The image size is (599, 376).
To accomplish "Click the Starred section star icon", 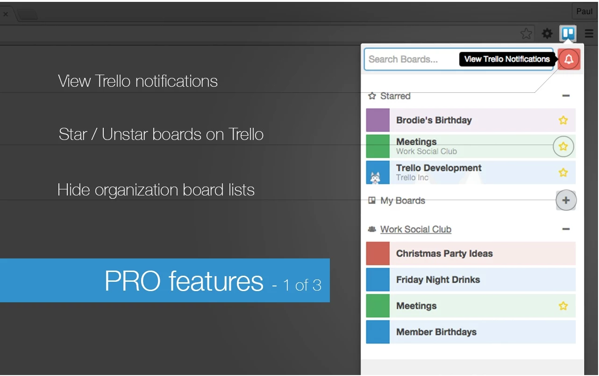I will tap(372, 96).
